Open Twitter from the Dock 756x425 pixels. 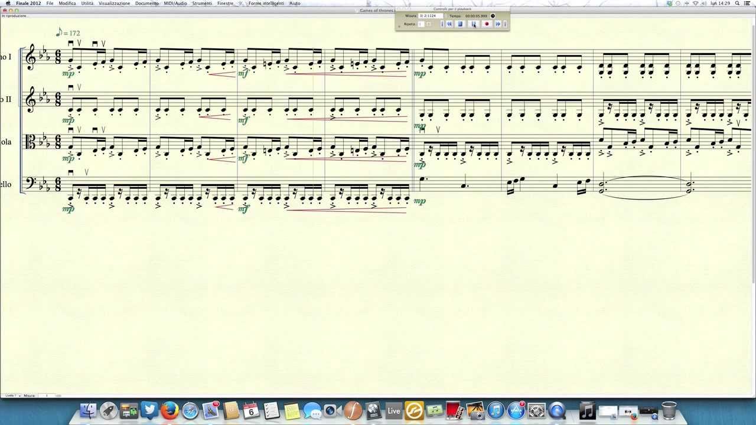[149, 410]
